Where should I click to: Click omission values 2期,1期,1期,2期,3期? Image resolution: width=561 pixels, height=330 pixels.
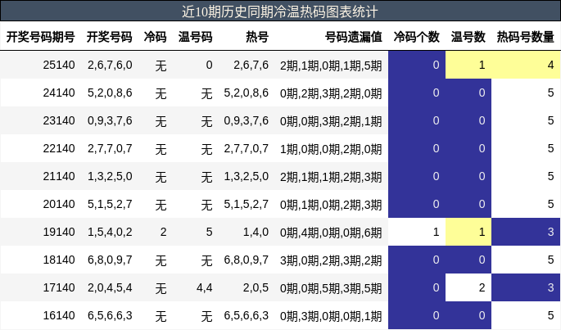click(331, 177)
